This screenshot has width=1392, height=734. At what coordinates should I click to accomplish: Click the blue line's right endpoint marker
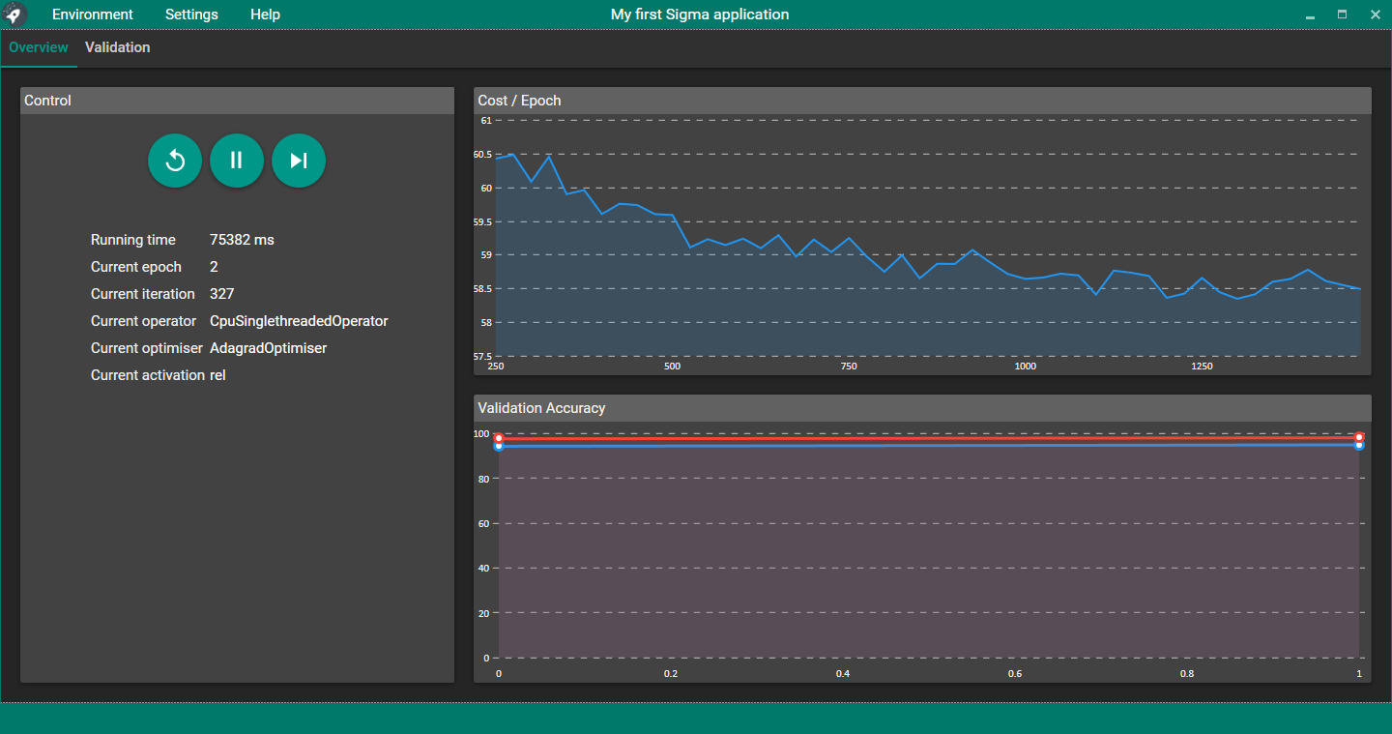click(1359, 445)
